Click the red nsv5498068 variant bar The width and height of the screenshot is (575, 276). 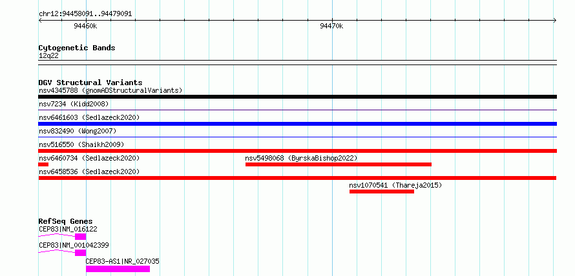[339, 164]
